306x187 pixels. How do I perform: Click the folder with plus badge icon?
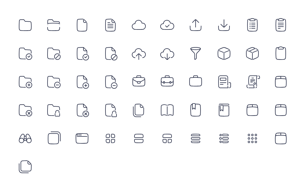(x=25, y=82)
